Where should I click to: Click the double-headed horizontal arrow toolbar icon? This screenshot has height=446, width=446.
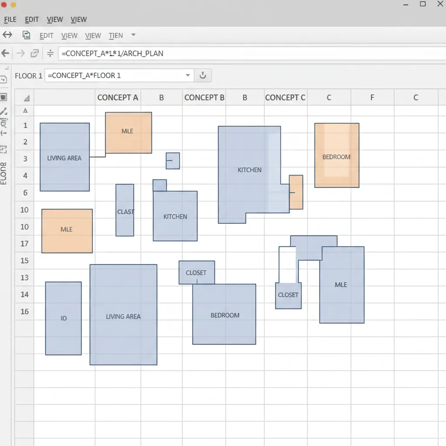coord(7,35)
